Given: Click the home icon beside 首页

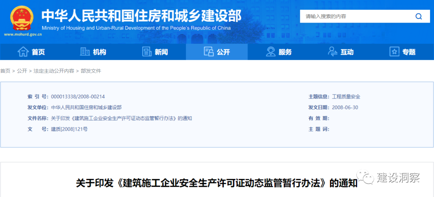Looking at the screenshot, I should pyautogui.click(x=23, y=52).
